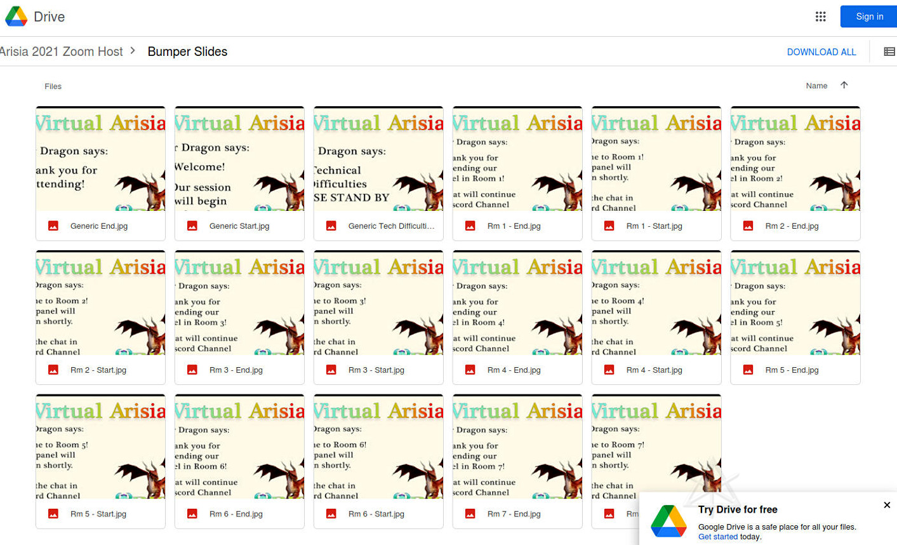The width and height of the screenshot is (897, 545).
Task: Select the Rm 4 - End.jpg file
Action: point(514,370)
